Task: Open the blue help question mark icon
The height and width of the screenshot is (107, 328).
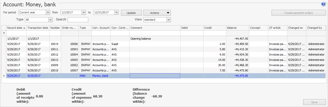Action: pos(323,4)
